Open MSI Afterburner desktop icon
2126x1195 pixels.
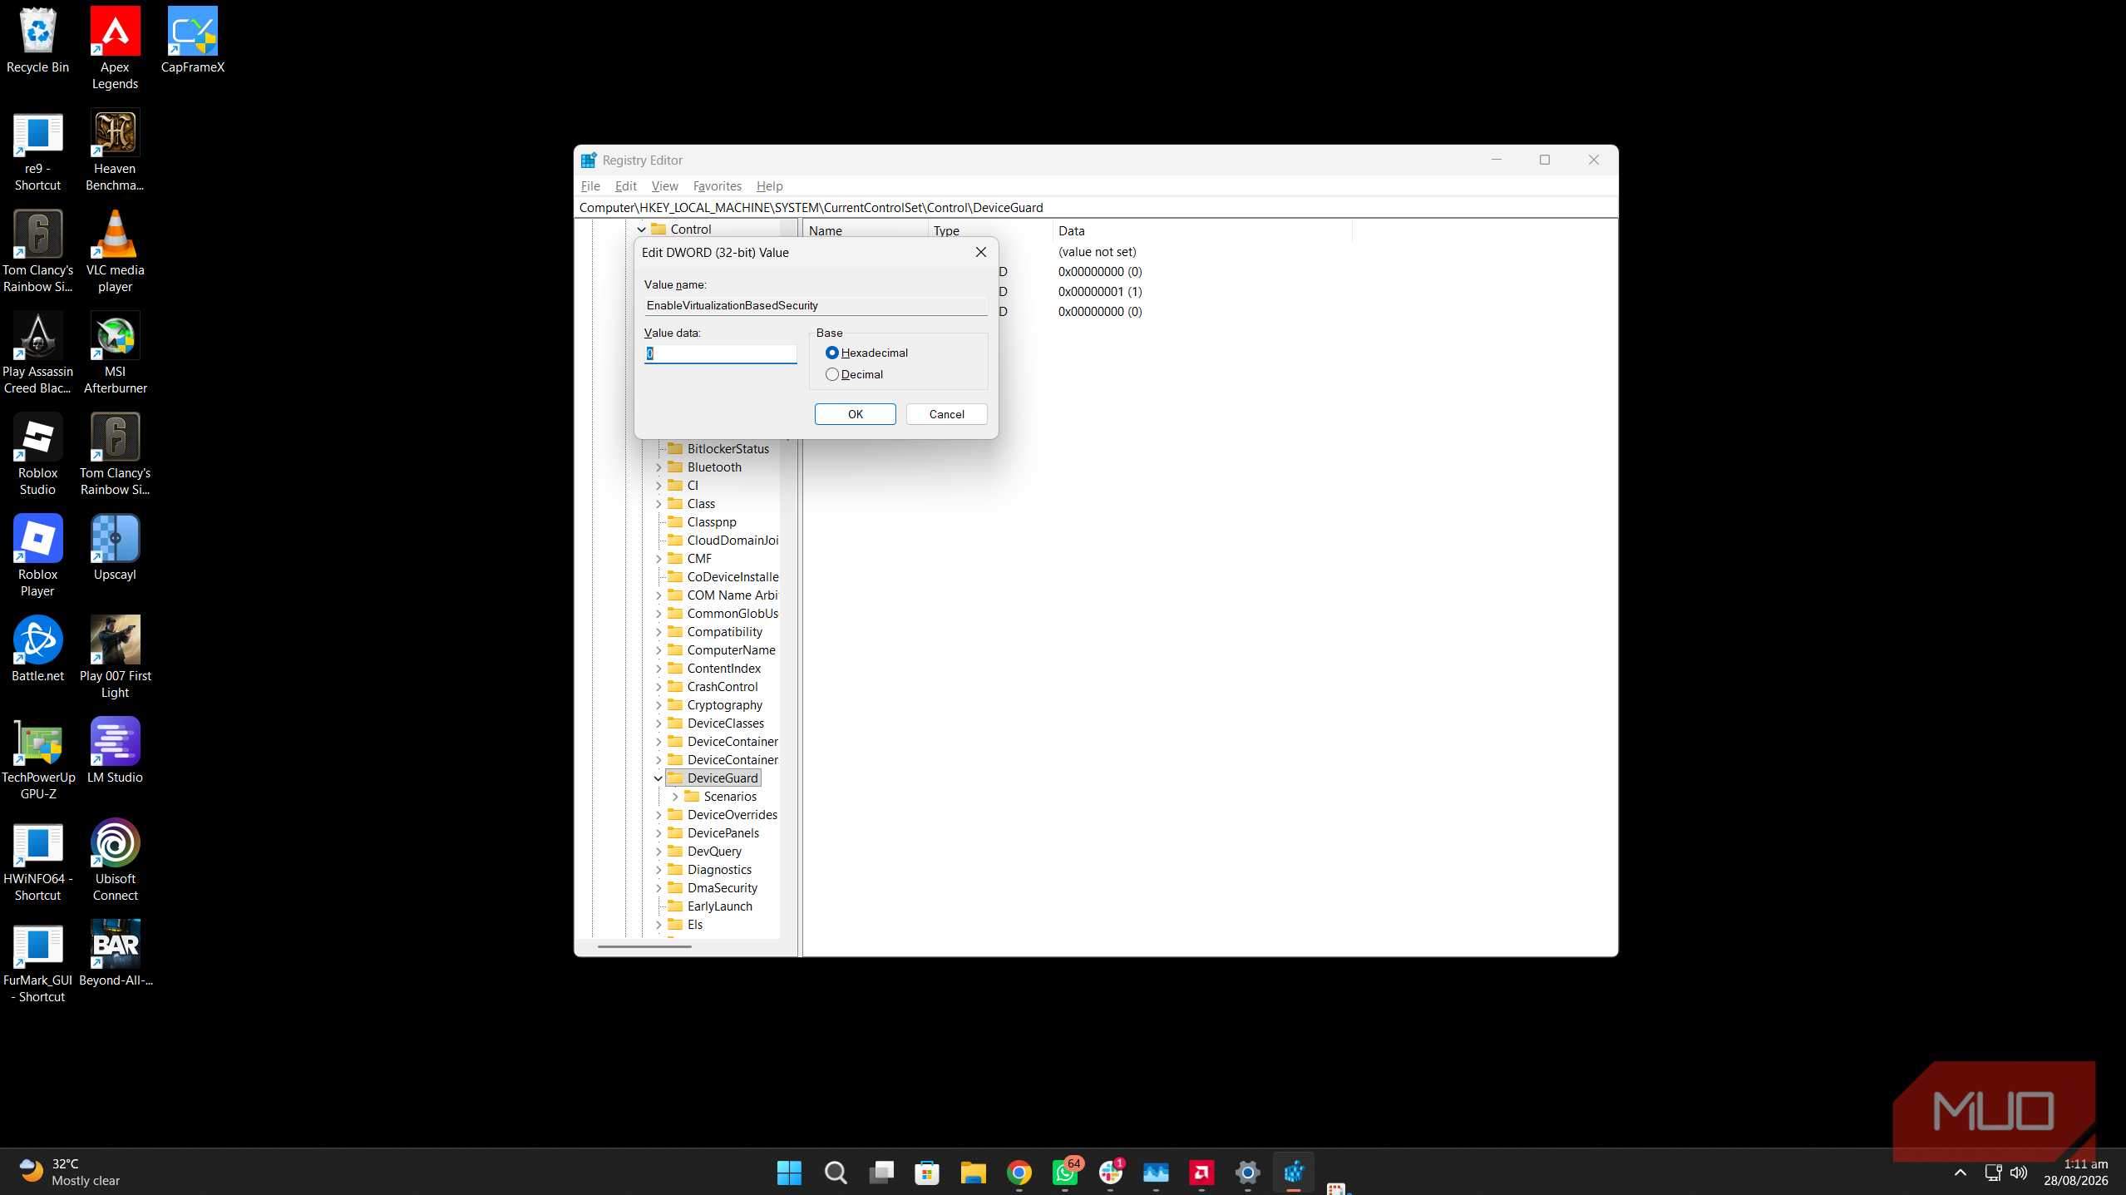[115, 353]
